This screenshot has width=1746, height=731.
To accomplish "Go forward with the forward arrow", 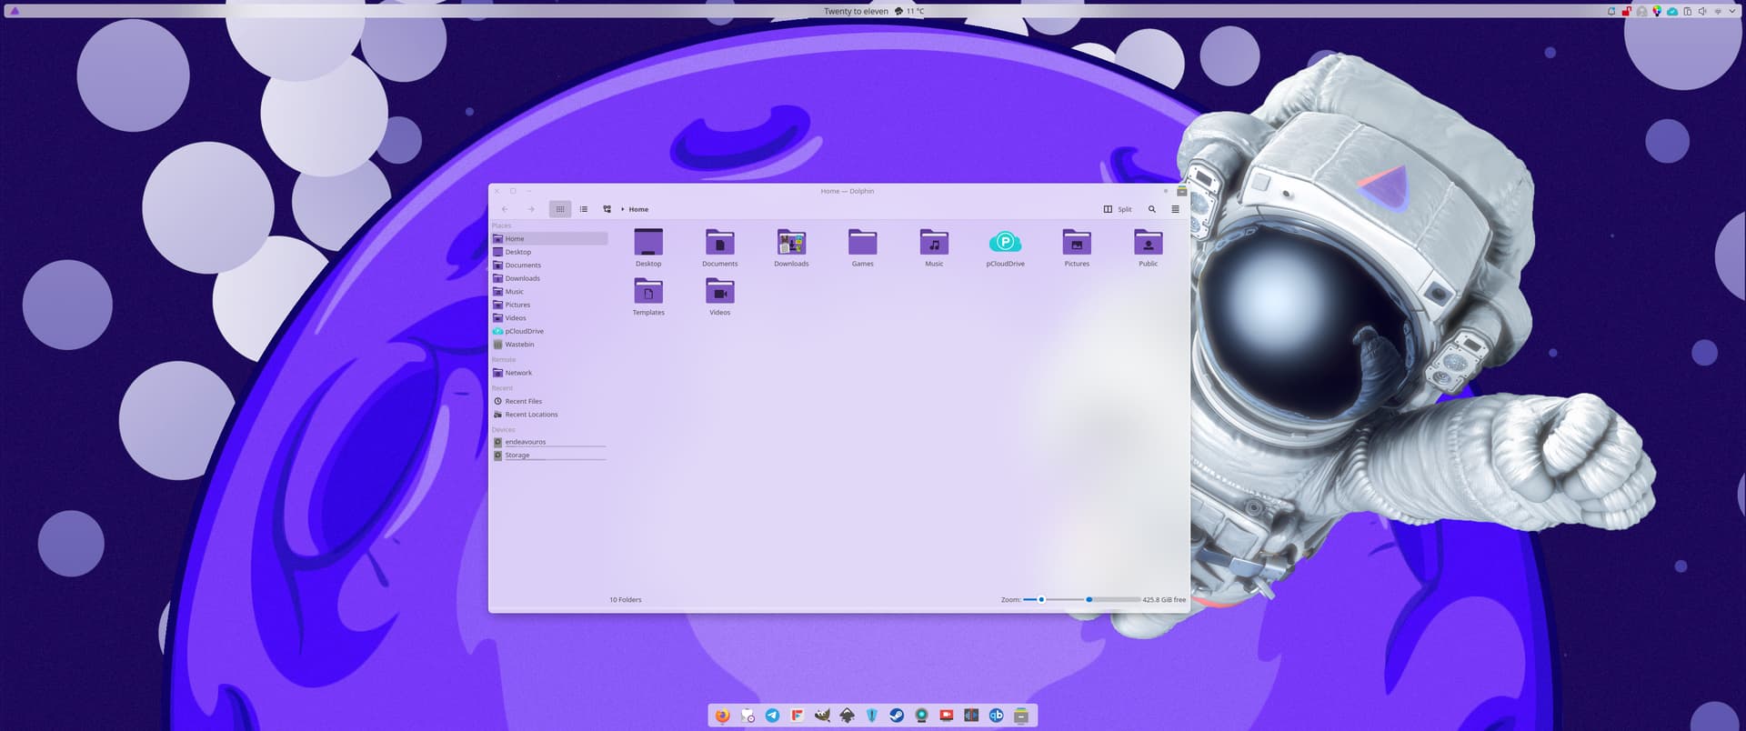I will point(531,209).
